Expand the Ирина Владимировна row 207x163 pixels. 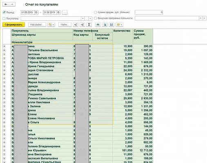click(4, 62)
